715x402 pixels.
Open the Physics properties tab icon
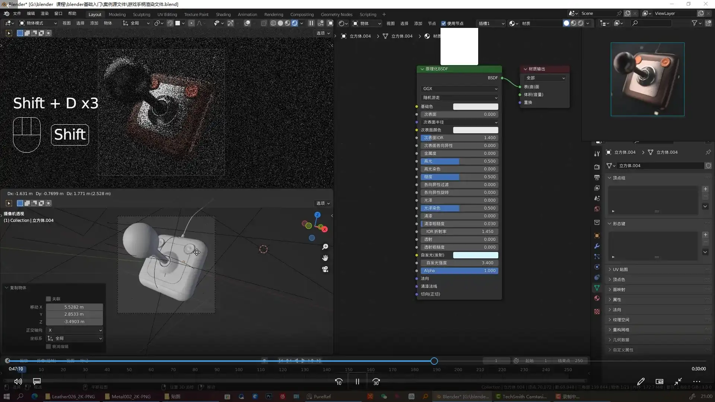coord(597,267)
